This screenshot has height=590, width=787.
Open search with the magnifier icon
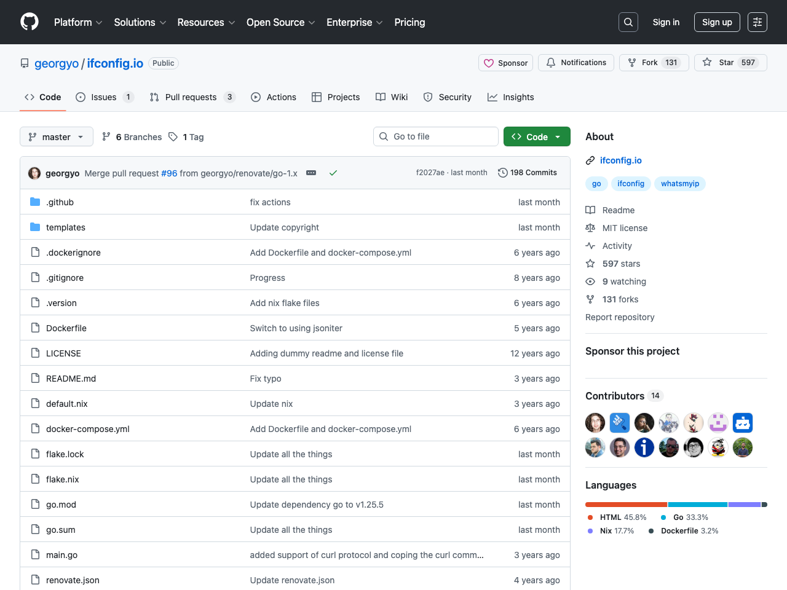point(628,22)
